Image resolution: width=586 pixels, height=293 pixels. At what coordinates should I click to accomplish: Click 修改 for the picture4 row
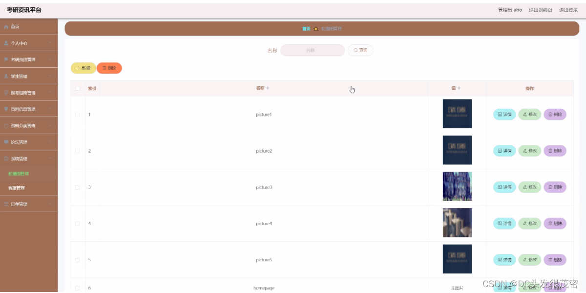point(530,223)
